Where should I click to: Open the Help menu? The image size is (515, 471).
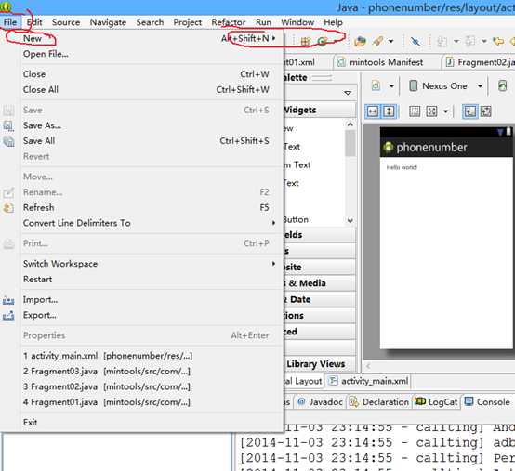333,22
